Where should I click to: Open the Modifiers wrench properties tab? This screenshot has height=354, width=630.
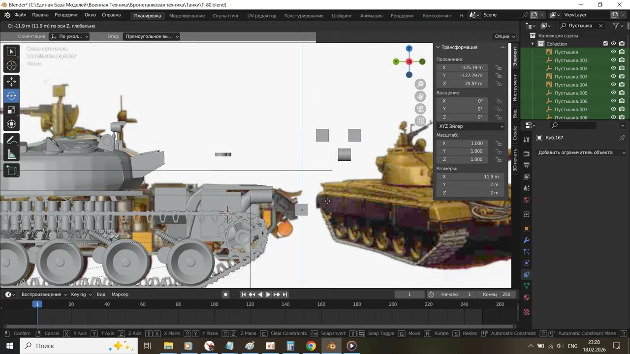click(526, 240)
